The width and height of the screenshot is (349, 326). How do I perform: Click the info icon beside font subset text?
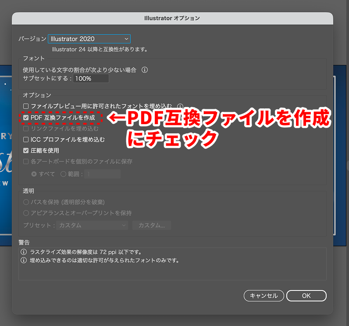pyautogui.click(x=145, y=70)
